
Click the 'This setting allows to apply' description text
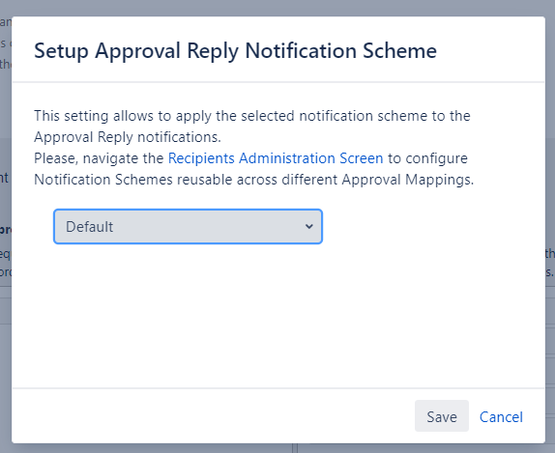(x=252, y=116)
